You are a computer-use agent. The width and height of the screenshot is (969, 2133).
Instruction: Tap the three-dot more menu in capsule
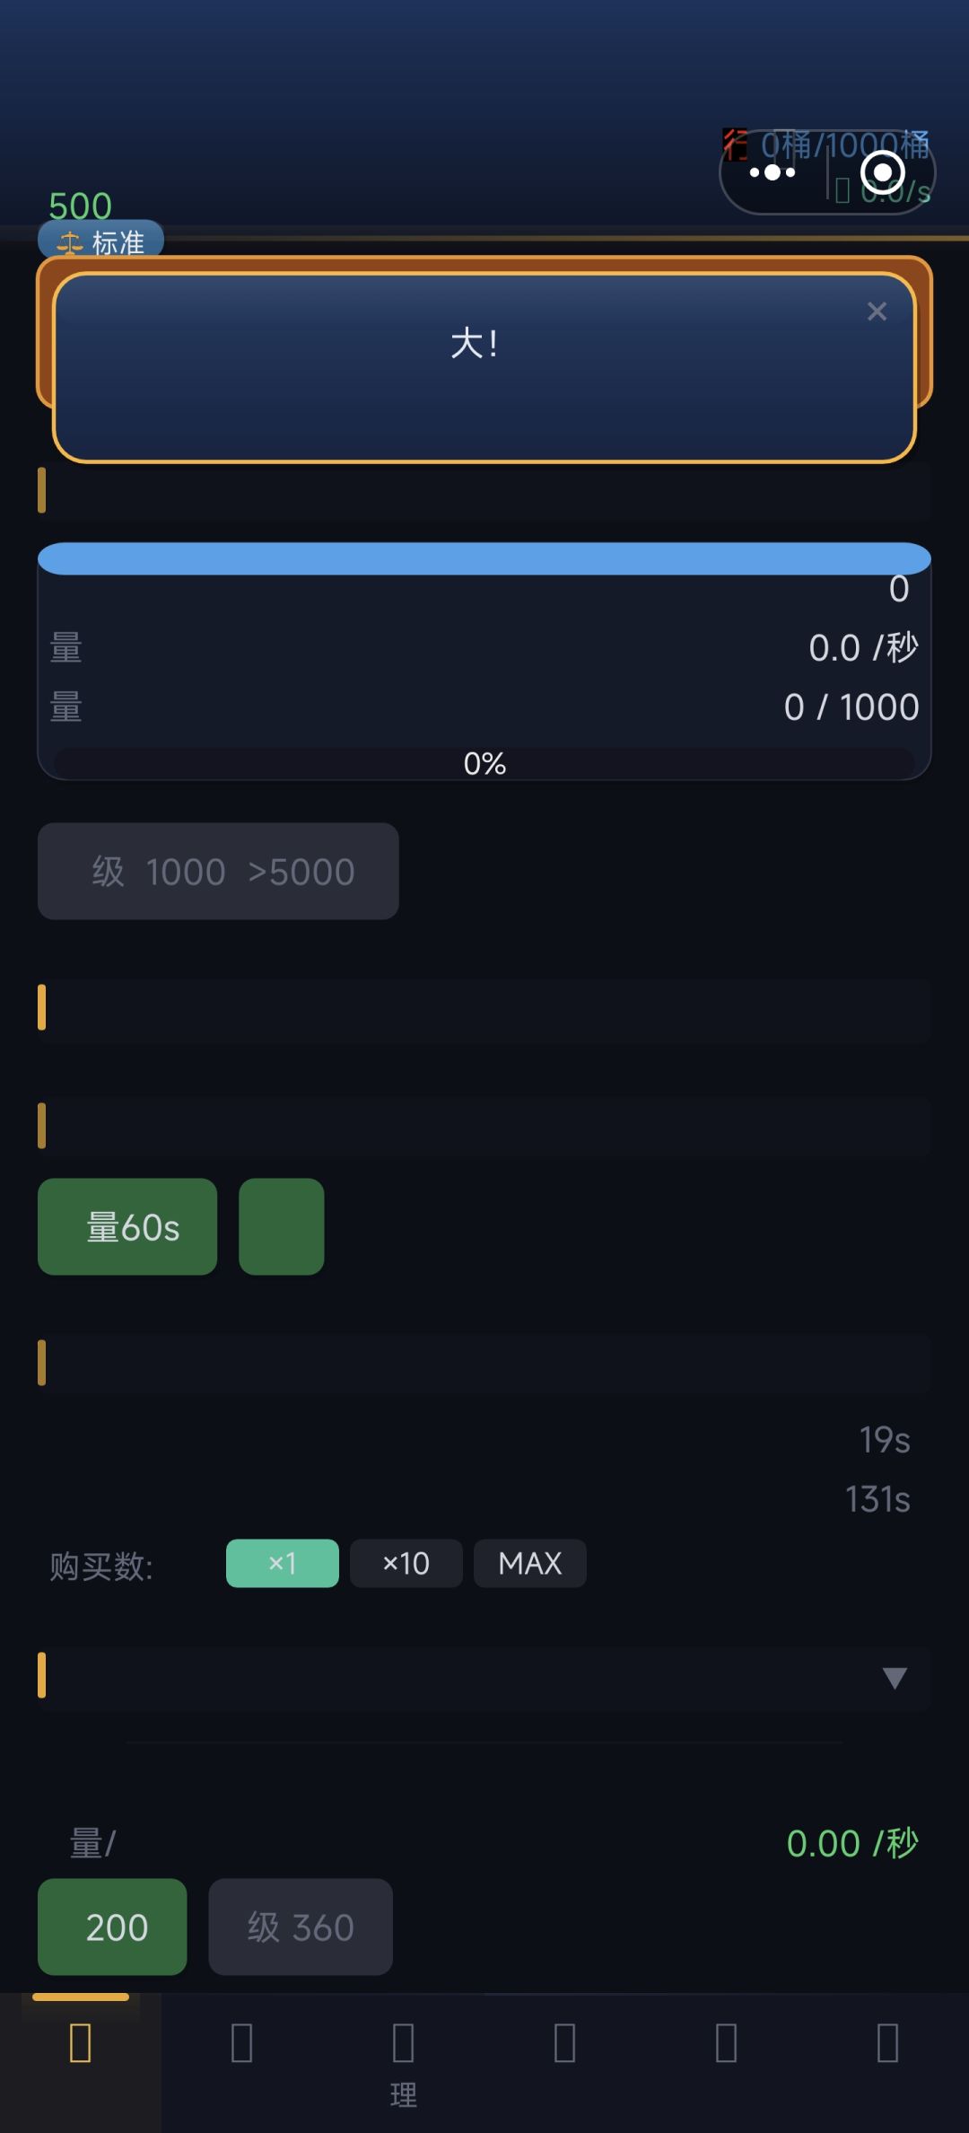pos(773,172)
